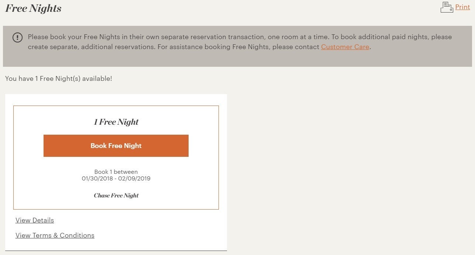Open the Customer Care link
The image size is (475, 255).
tap(345, 47)
